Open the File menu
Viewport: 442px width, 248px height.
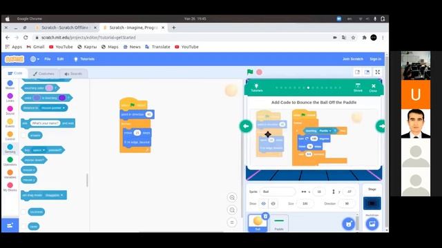(48, 59)
